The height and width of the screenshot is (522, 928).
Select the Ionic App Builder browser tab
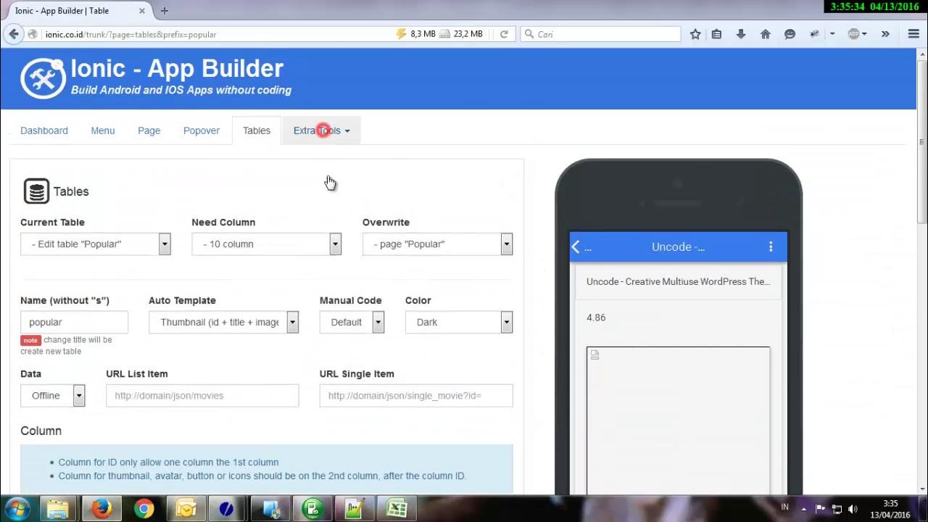[x=79, y=11]
